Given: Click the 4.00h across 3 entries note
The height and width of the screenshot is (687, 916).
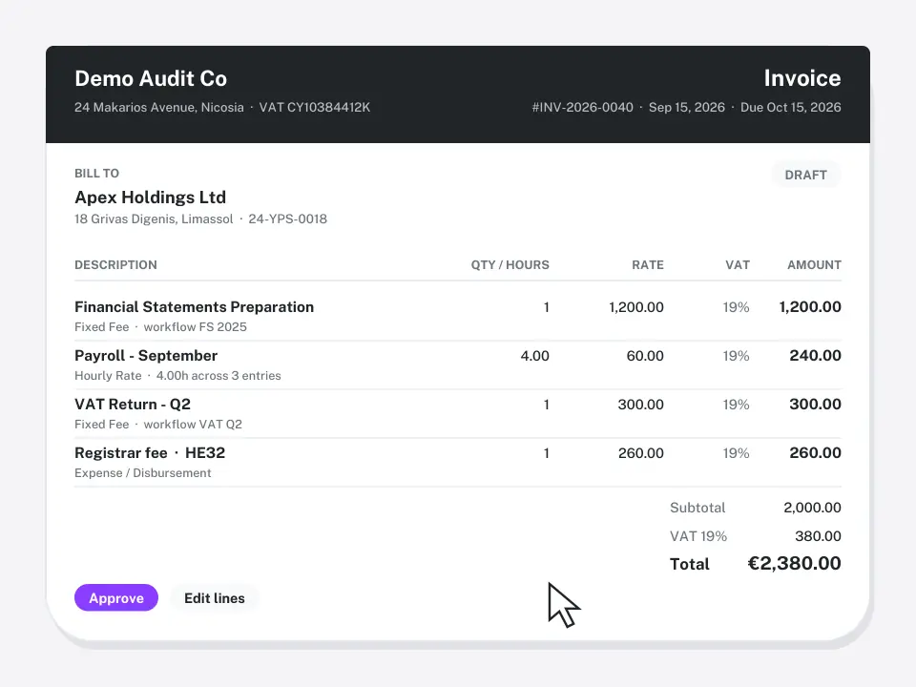Looking at the screenshot, I should pos(219,376).
